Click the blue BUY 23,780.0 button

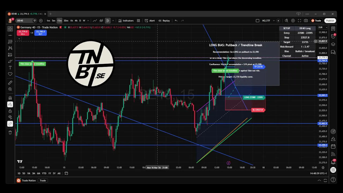click(x=40, y=33)
